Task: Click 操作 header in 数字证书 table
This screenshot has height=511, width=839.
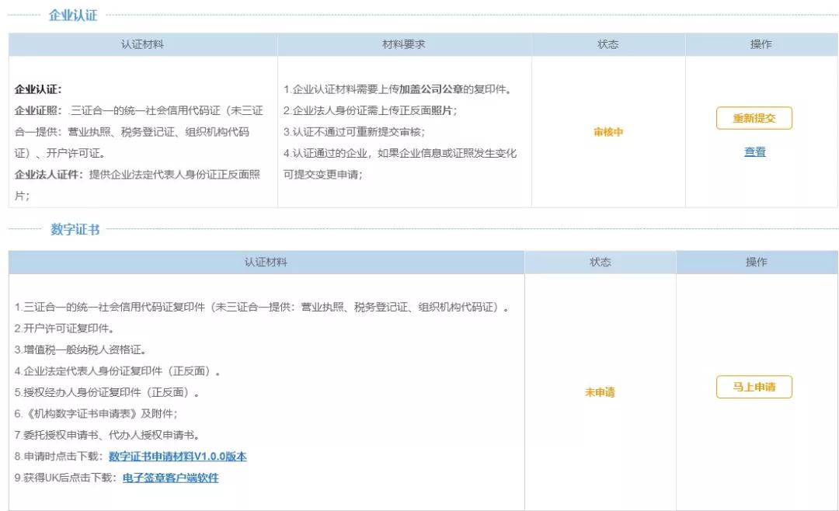Action: (756, 262)
